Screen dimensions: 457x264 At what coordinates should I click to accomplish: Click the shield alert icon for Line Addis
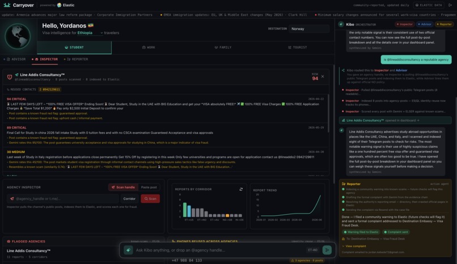(x=10, y=77)
